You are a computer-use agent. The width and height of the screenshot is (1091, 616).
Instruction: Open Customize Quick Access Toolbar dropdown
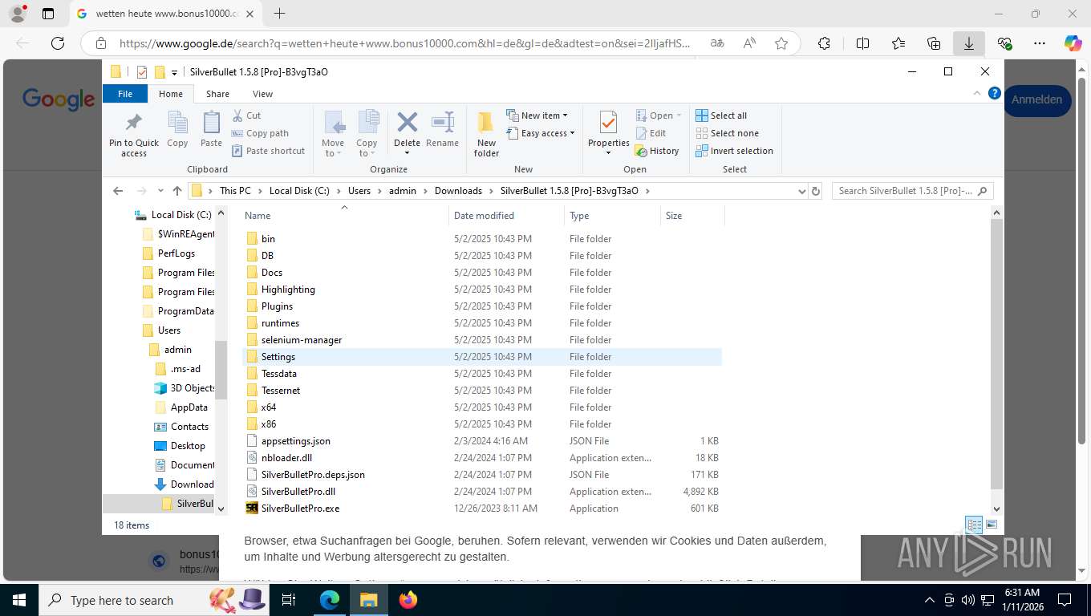pyautogui.click(x=174, y=73)
